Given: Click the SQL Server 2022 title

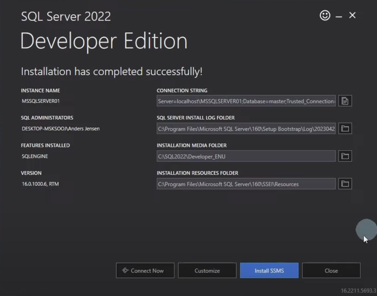Looking at the screenshot, I should coord(66,17).
